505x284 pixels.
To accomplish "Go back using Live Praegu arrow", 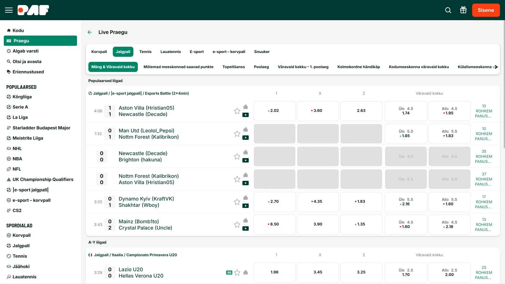I will pos(90,32).
